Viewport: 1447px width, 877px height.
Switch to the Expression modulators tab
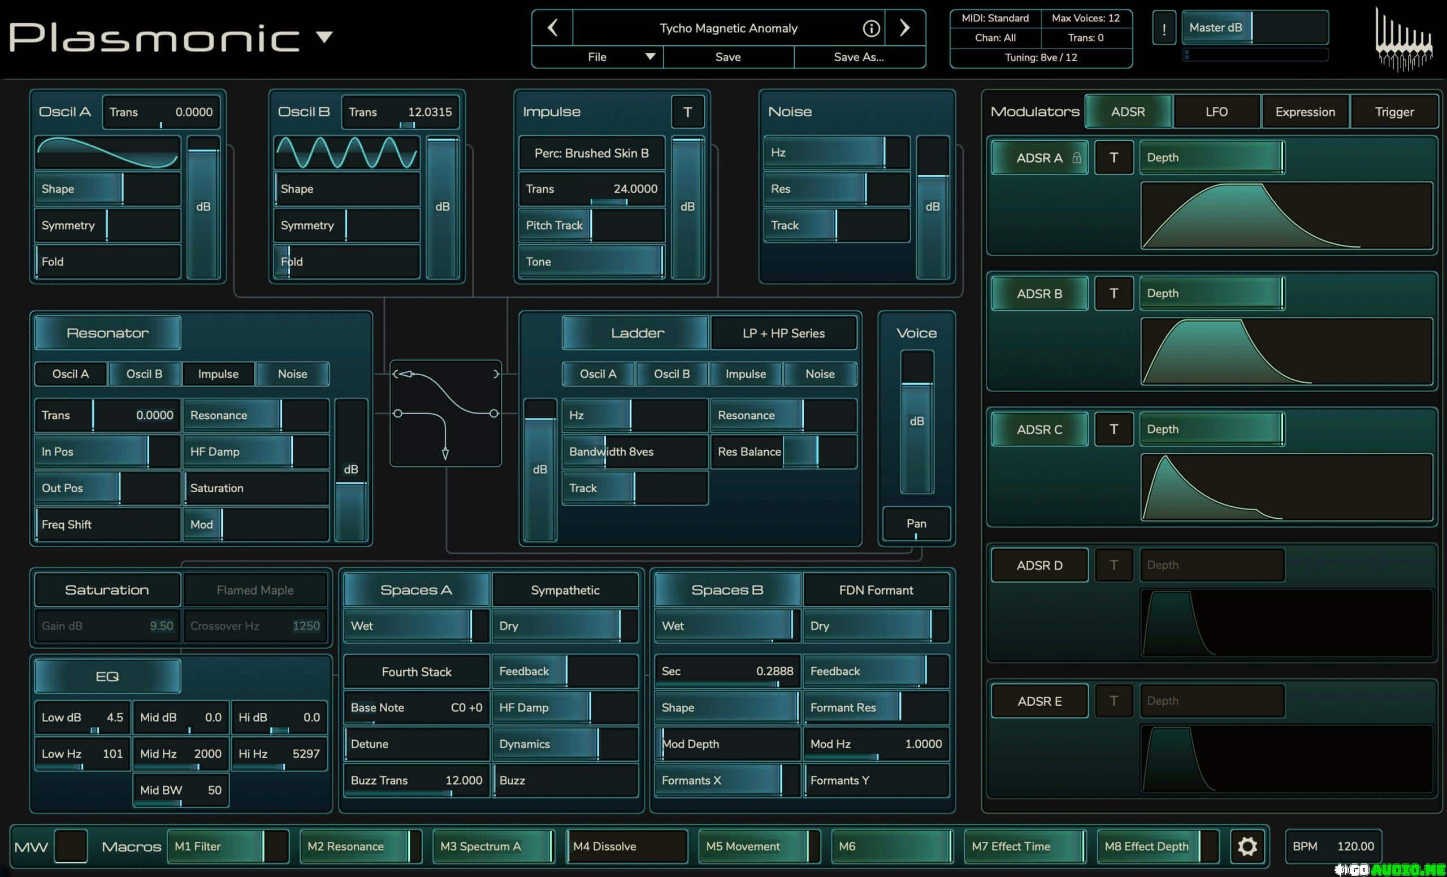[1305, 111]
